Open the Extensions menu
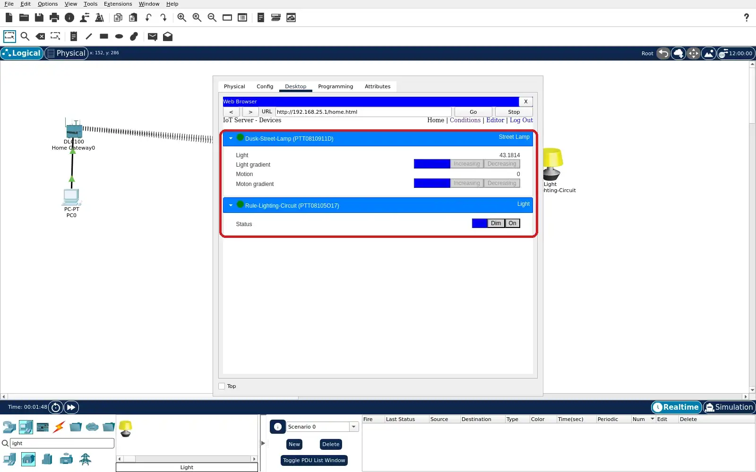The width and height of the screenshot is (756, 472). [118, 4]
